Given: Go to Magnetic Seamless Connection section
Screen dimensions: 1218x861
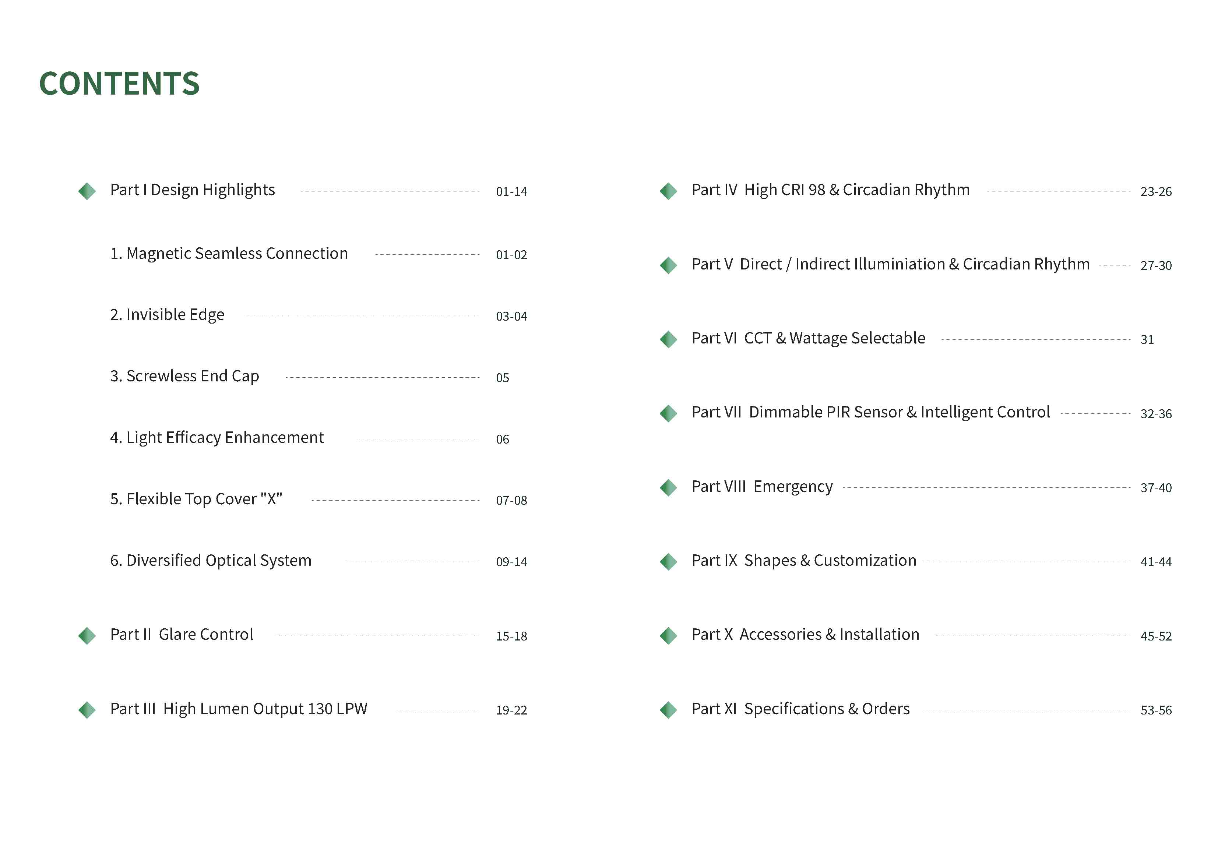Looking at the screenshot, I should [229, 254].
